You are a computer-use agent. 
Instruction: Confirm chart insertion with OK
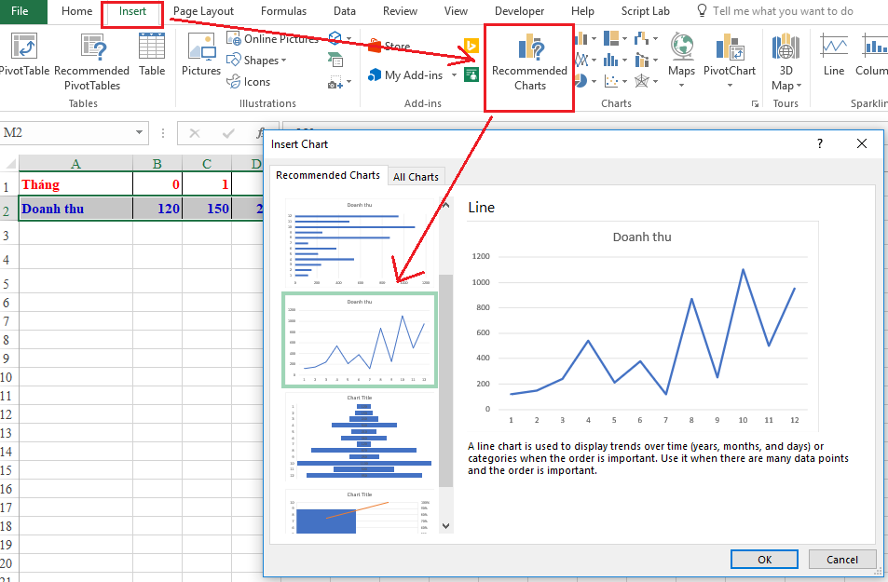click(x=763, y=559)
